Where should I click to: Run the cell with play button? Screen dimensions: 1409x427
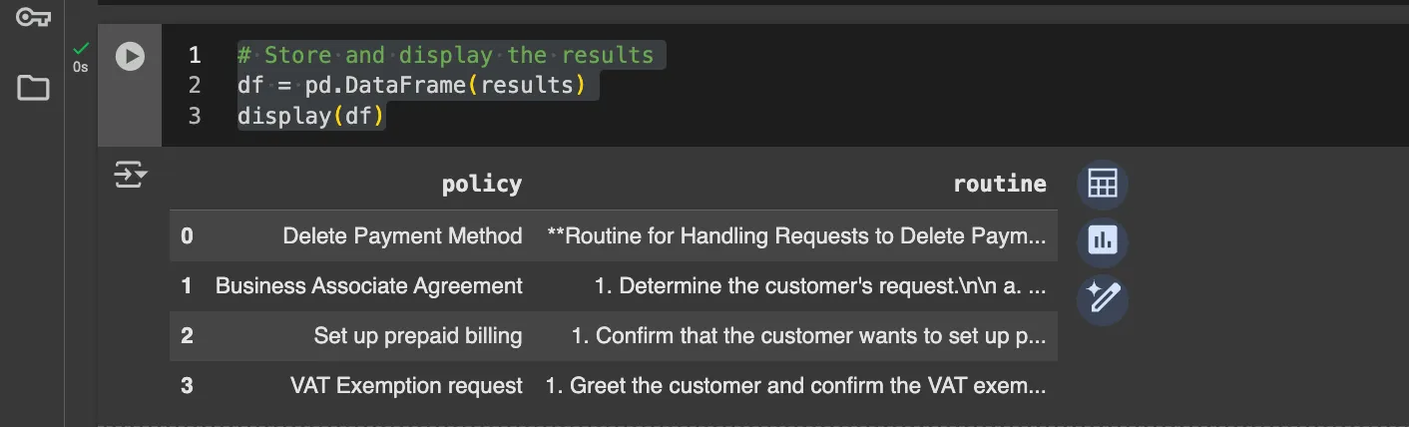pos(130,56)
